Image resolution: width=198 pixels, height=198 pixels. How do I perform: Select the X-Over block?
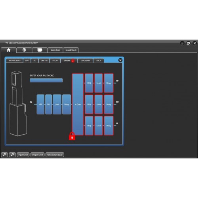tap(78, 104)
